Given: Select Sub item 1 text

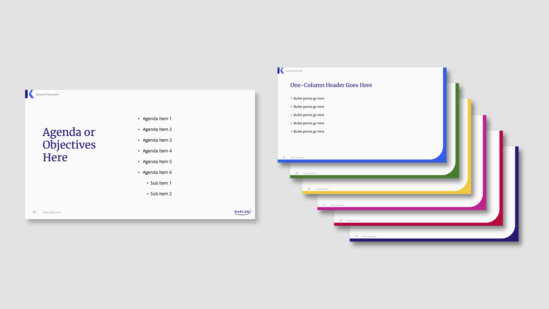Looking at the screenshot, I should (x=161, y=183).
